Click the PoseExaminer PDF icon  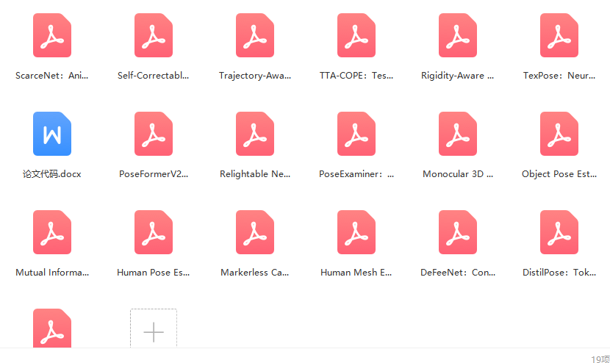click(356, 134)
